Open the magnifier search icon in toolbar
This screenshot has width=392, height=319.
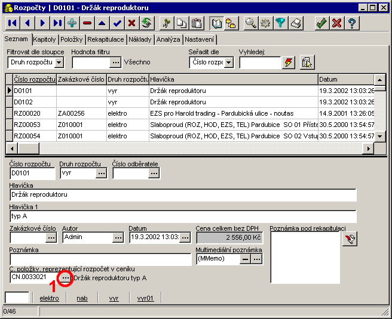(251, 23)
